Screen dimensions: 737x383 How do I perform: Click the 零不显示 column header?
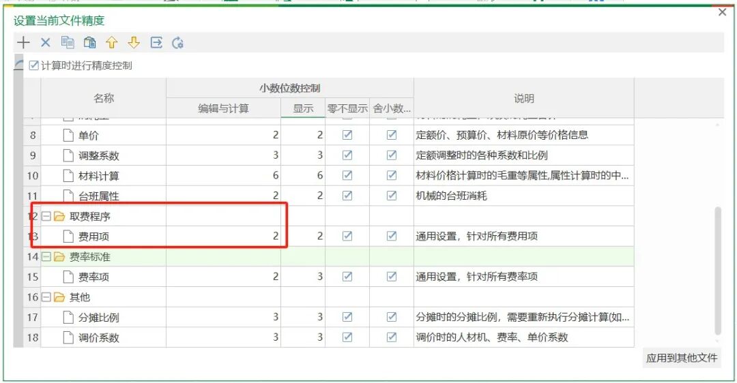(x=347, y=108)
